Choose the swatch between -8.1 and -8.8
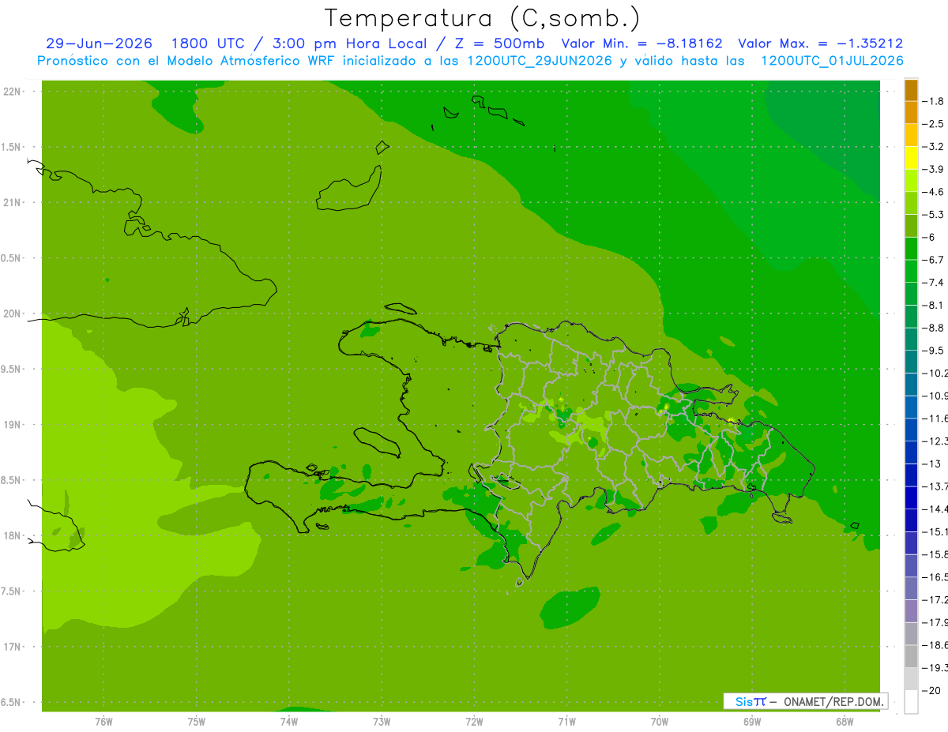This screenshot has height=732, width=948. [x=911, y=316]
